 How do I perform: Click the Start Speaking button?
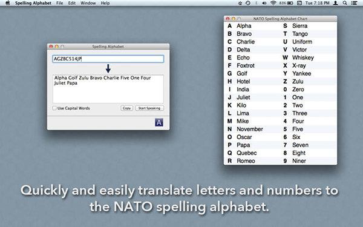(149, 108)
